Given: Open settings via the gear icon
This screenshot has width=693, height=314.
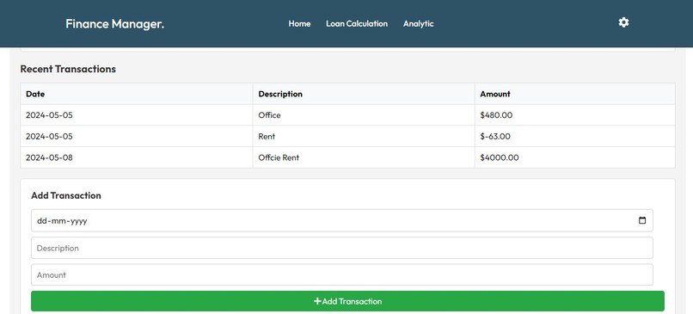Looking at the screenshot, I should point(623,22).
